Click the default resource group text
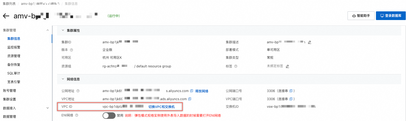 pos(154,66)
